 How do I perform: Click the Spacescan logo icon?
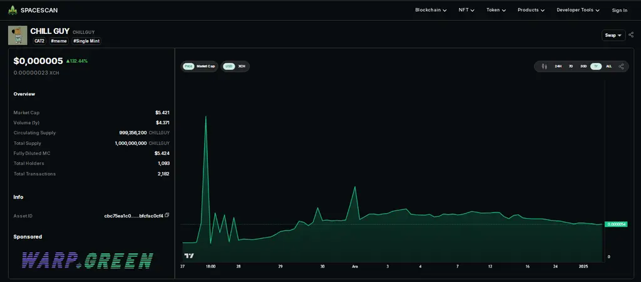coord(13,10)
